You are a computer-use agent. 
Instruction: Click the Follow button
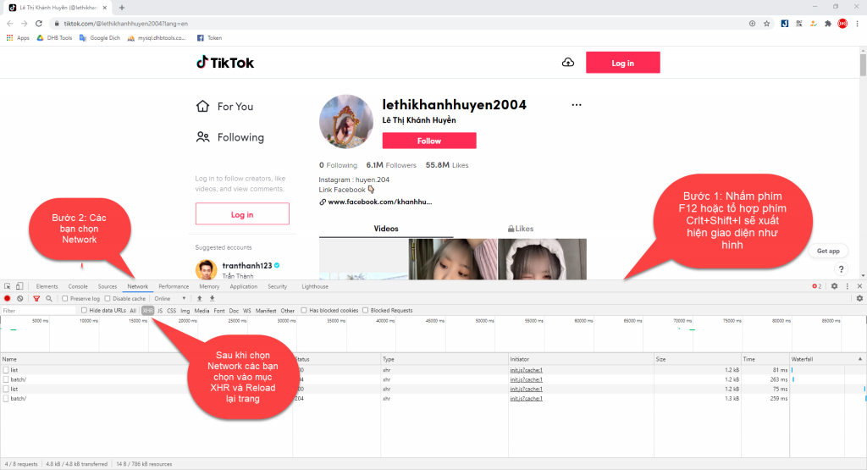[429, 141]
